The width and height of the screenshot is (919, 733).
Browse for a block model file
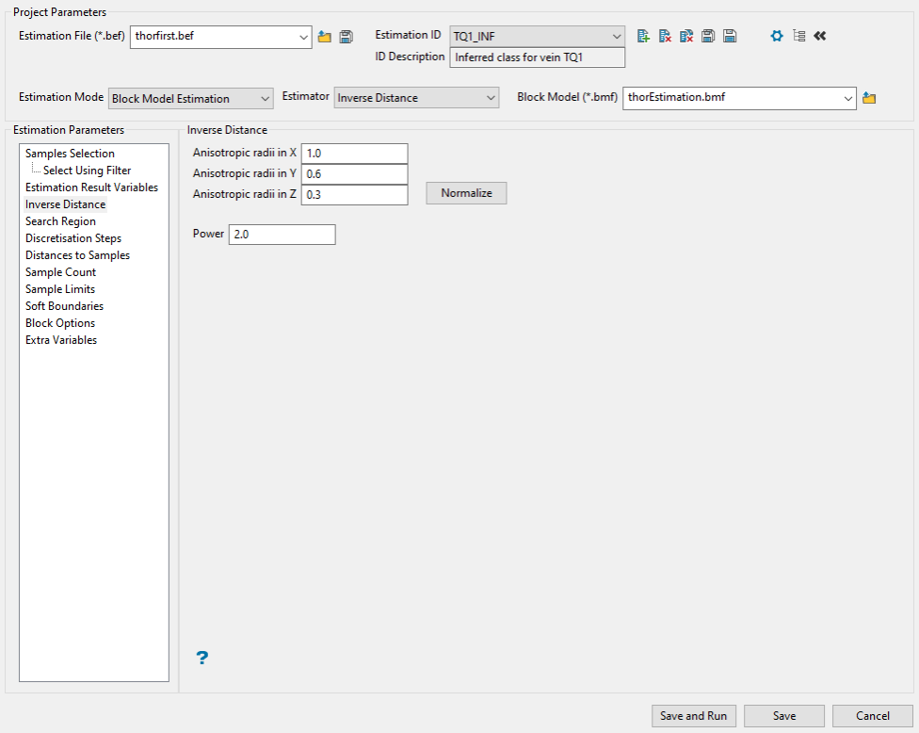(x=869, y=98)
